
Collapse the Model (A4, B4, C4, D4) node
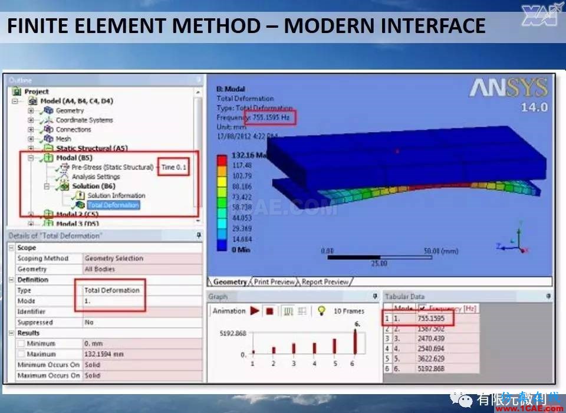[15, 101]
